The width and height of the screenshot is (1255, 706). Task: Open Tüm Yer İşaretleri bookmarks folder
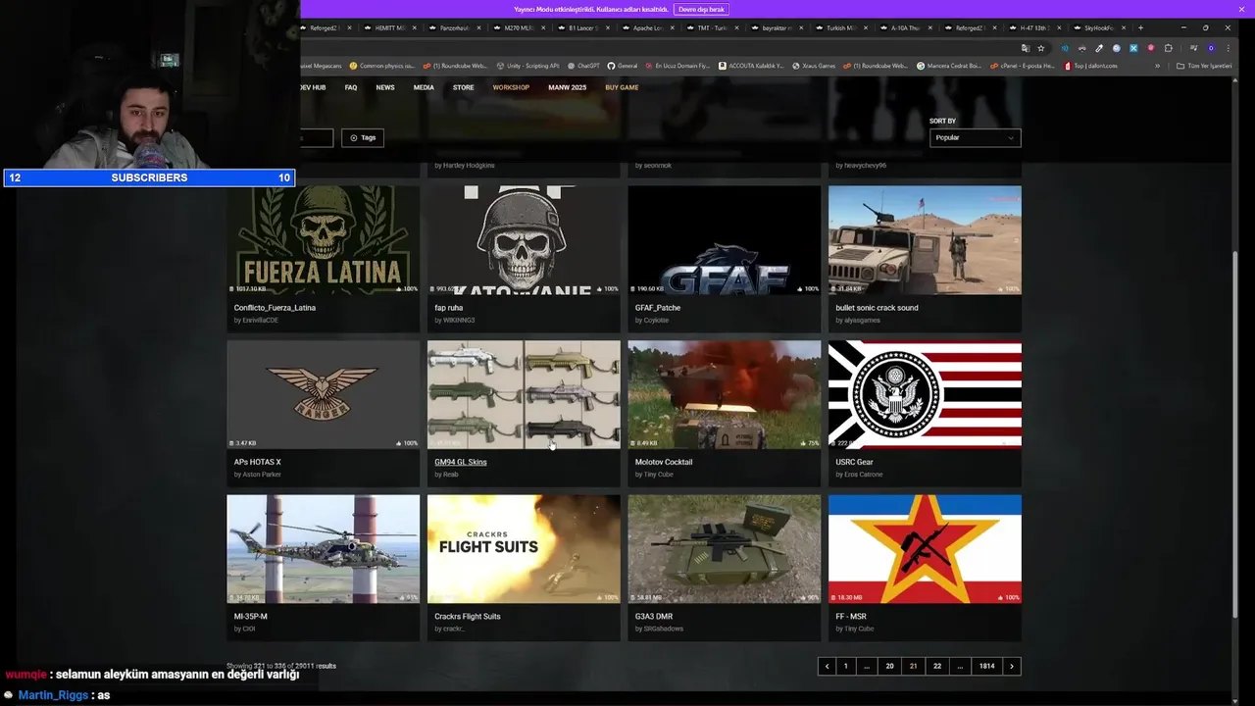tap(1205, 66)
